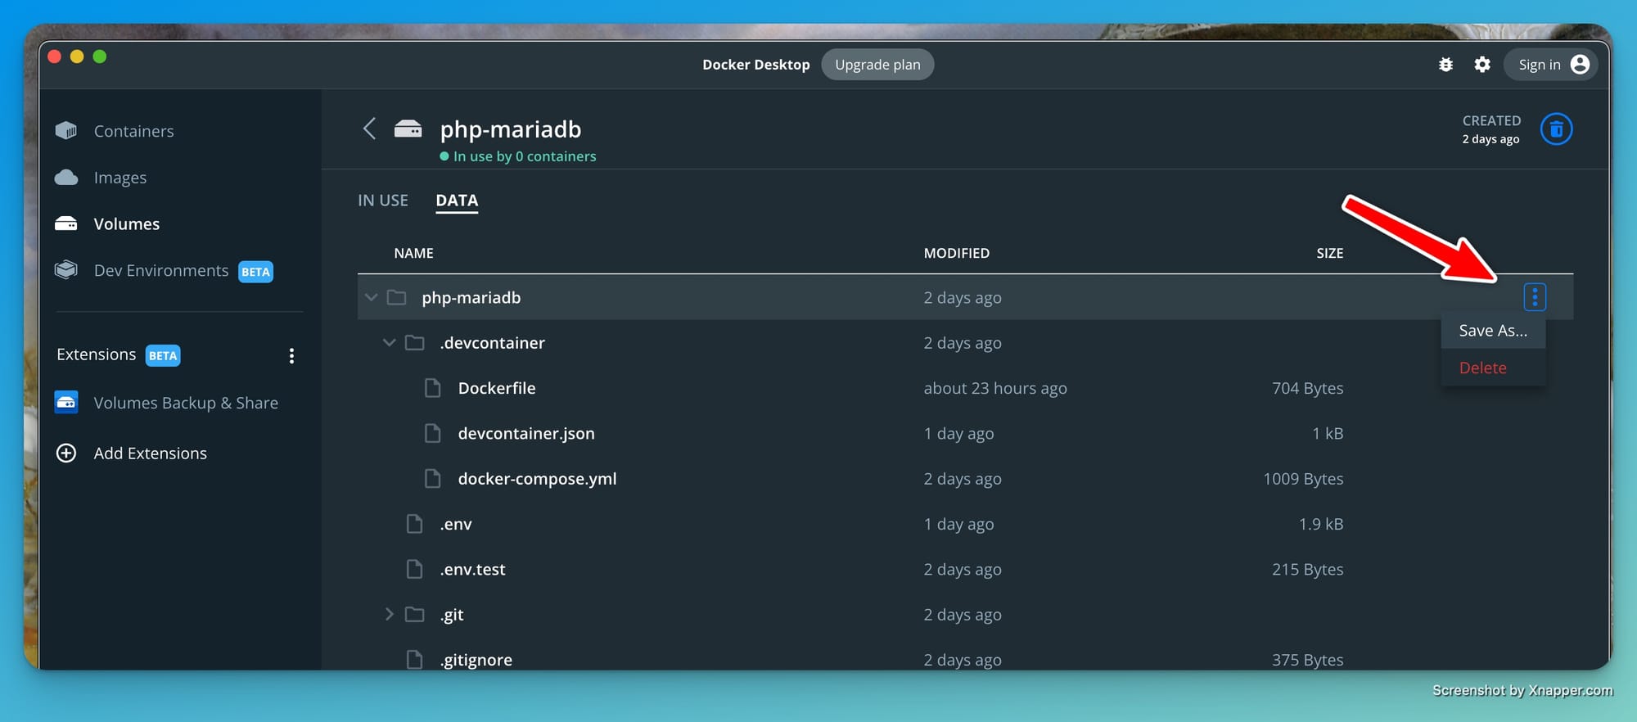Click the .gitignore file icon
Viewport: 1637px width, 722px height.
(415, 659)
